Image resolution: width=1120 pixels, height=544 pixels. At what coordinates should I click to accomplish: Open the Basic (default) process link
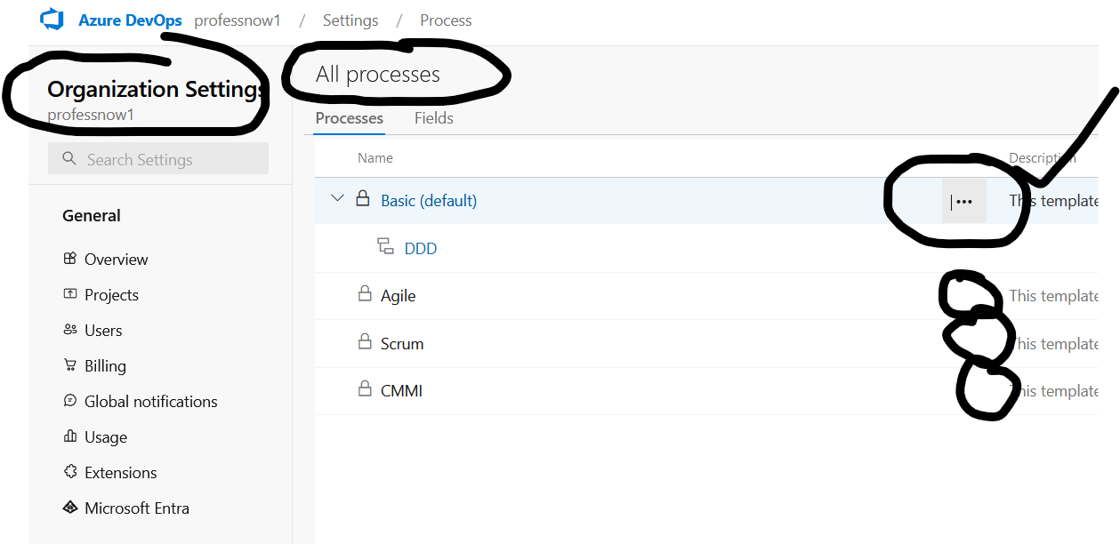[x=429, y=201]
